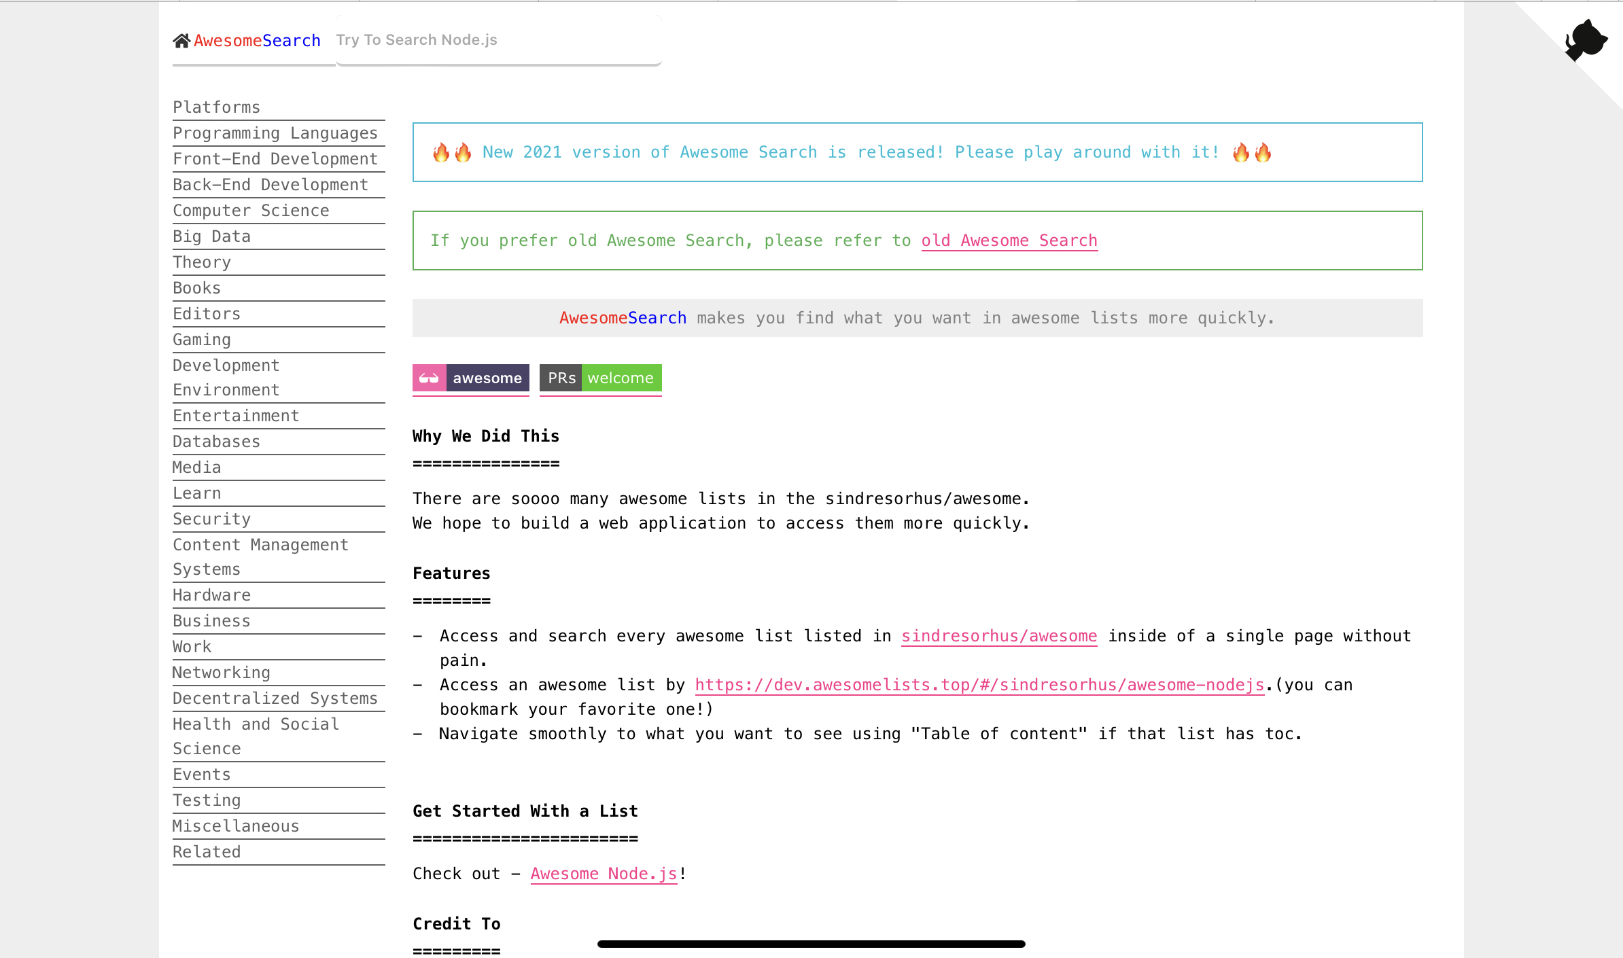The width and height of the screenshot is (1623, 958).
Task: Expand the Platforms category
Action: click(x=216, y=107)
